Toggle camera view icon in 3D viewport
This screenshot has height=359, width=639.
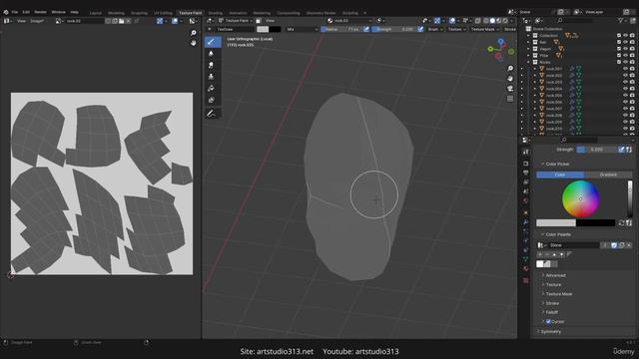510,89
